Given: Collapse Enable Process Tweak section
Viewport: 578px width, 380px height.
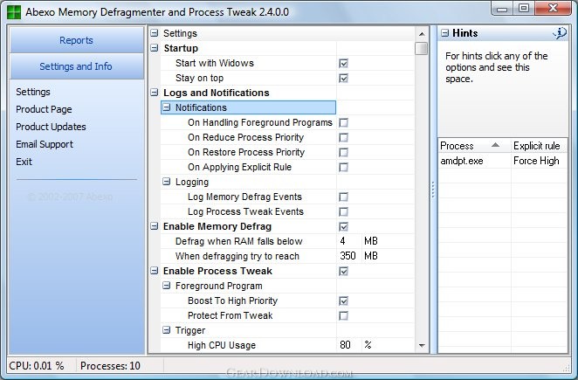Looking at the screenshot, I should tap(155, 271).
